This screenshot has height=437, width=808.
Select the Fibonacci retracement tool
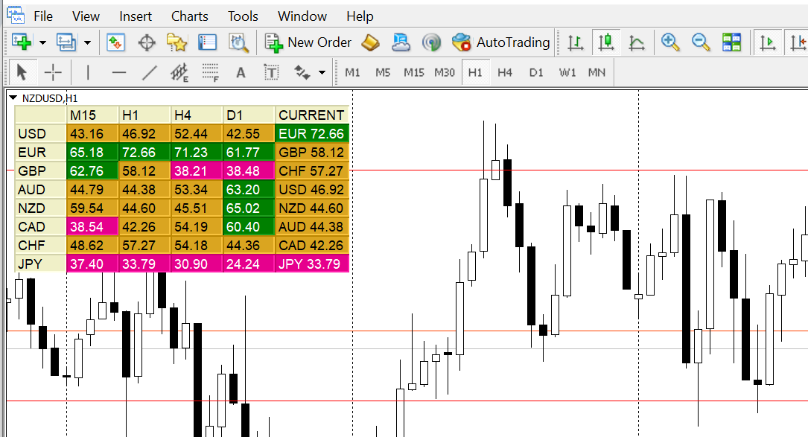(210, 73)
